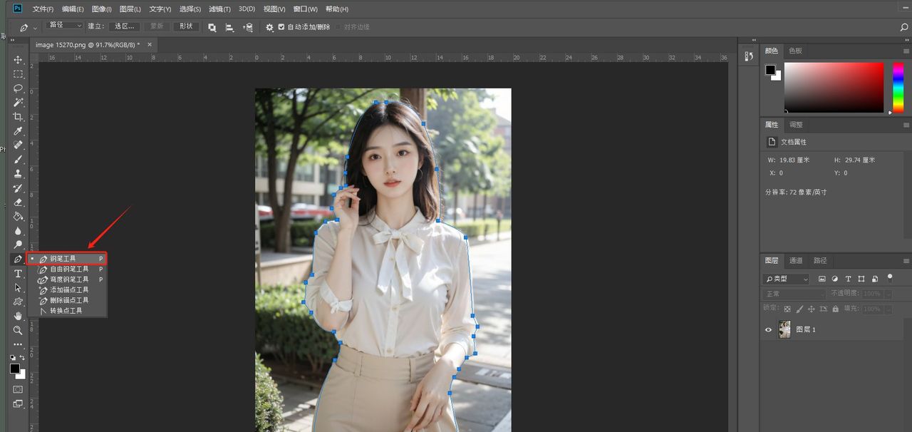
Task: Select the Lasso tool
Action: (18, 88)
